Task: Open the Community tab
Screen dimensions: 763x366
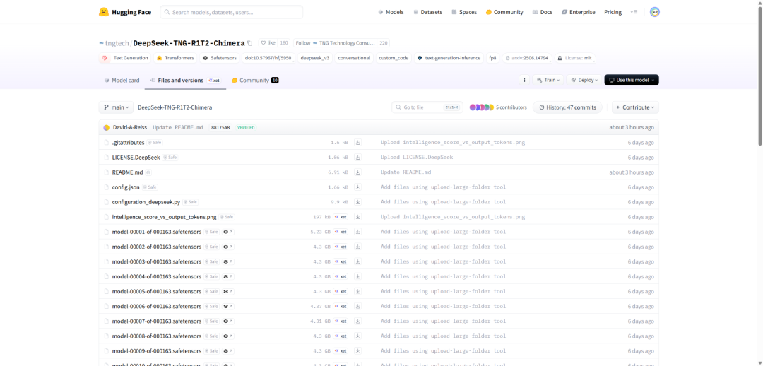Action: point(255,81)
